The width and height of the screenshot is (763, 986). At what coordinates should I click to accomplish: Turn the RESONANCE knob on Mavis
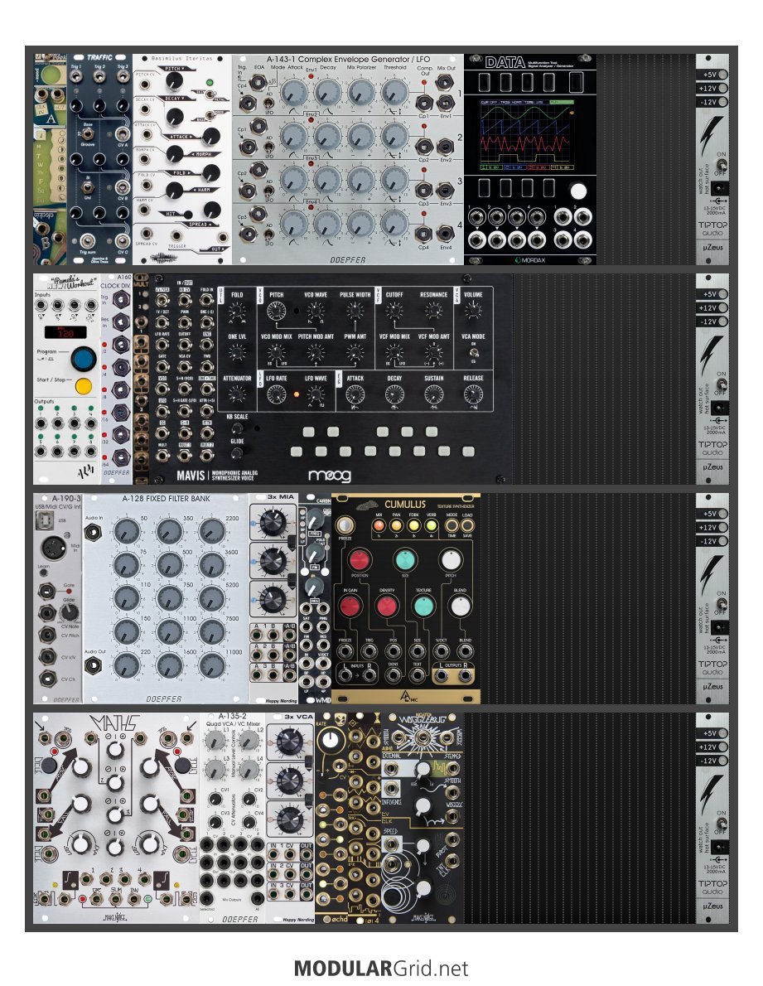[x=433, y=311]
